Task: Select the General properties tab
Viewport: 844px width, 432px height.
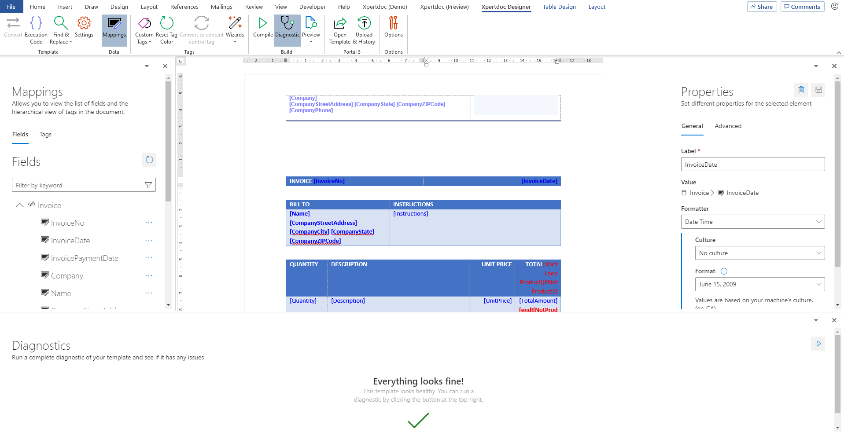Action: tap(692, 126)
